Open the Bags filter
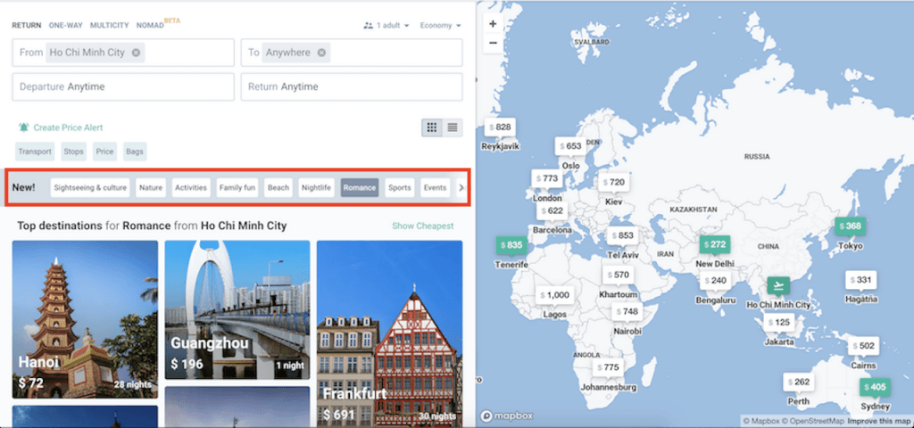 pos(135,152)
